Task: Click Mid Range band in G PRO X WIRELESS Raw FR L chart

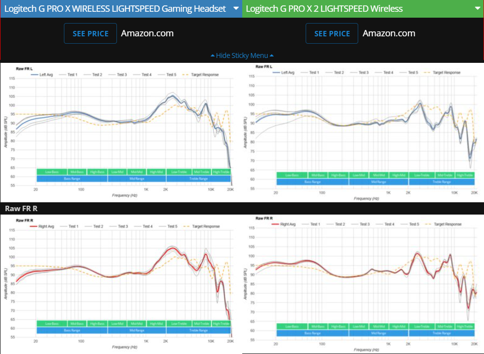Action: pyautogui.click(x=137, y=179)
